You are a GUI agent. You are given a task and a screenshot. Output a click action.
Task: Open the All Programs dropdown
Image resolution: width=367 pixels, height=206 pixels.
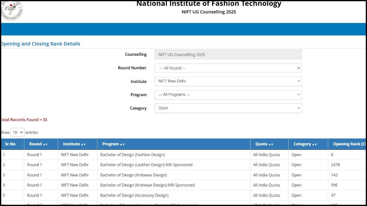(228, 95)
